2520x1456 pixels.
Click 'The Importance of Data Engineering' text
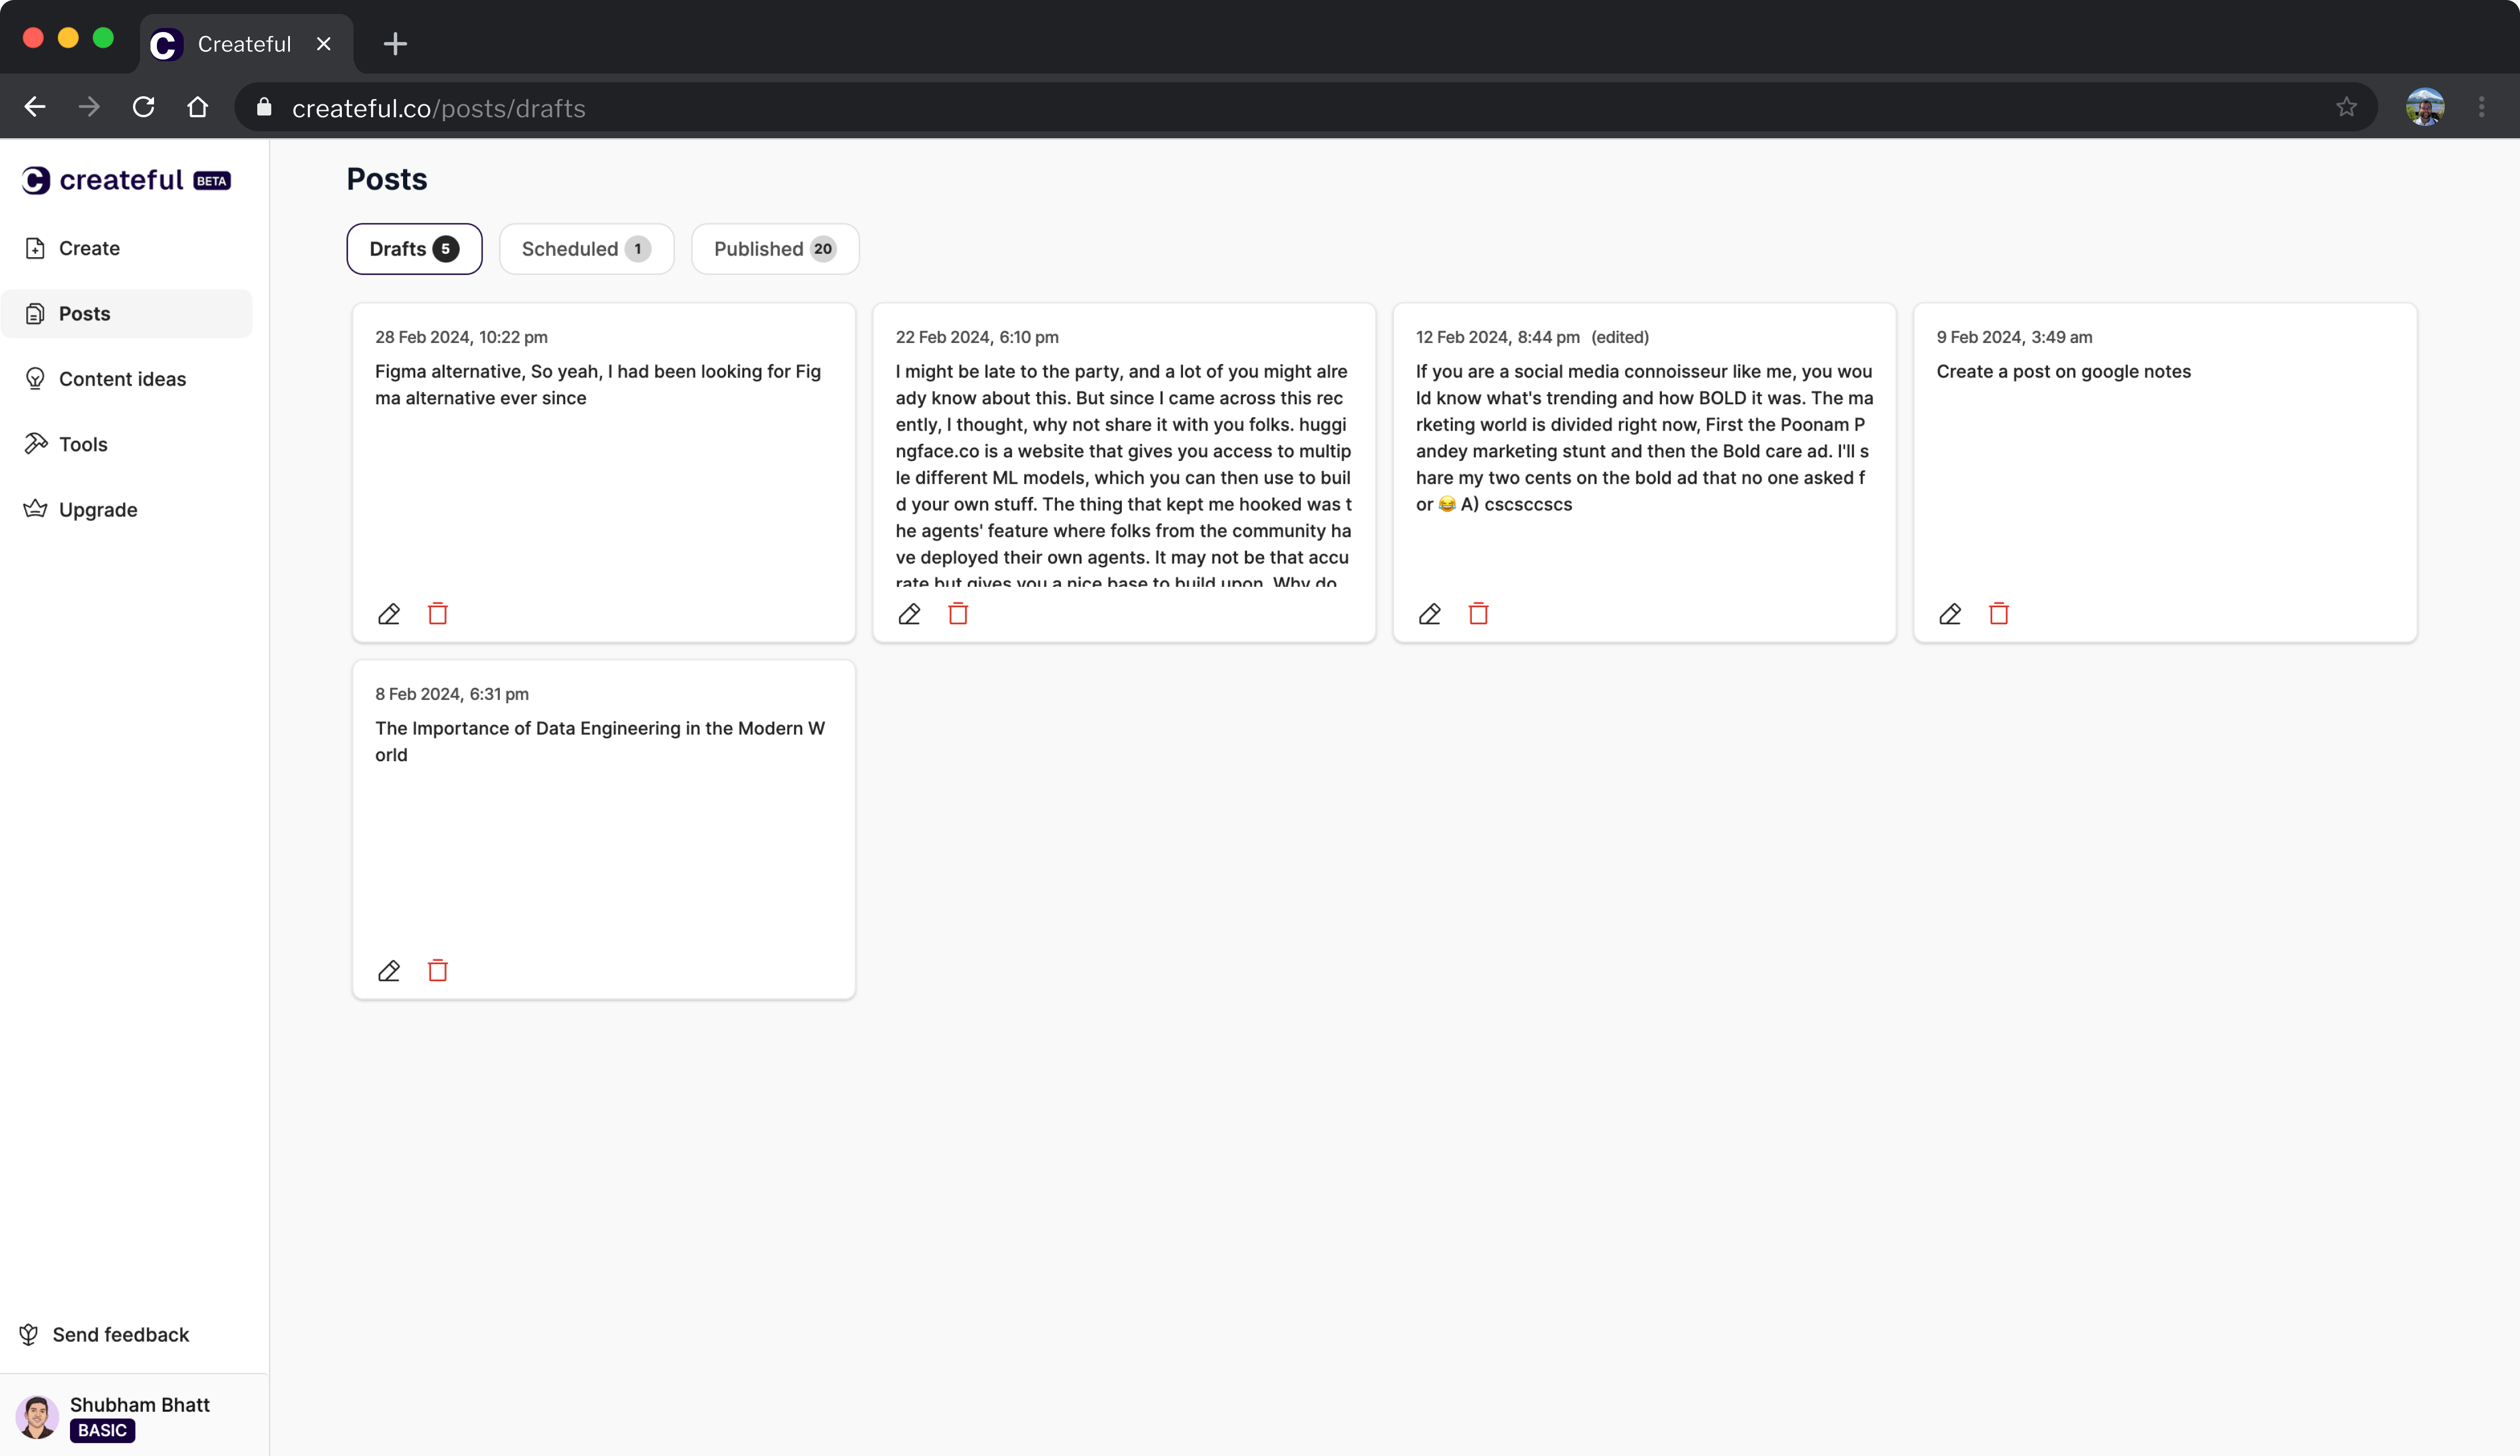[x=600, y=742]
